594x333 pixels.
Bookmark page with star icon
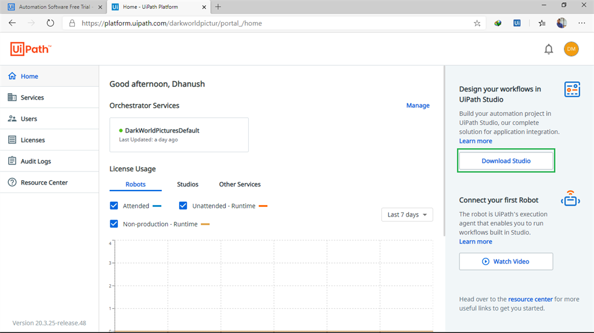(x=477, y=24)
